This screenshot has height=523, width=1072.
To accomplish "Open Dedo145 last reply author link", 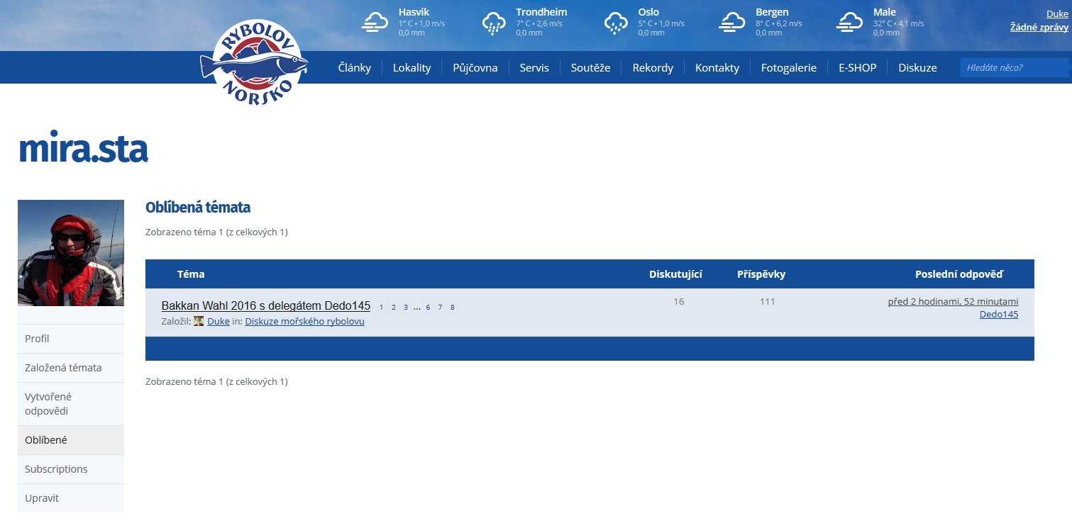I will pos(998,314).
